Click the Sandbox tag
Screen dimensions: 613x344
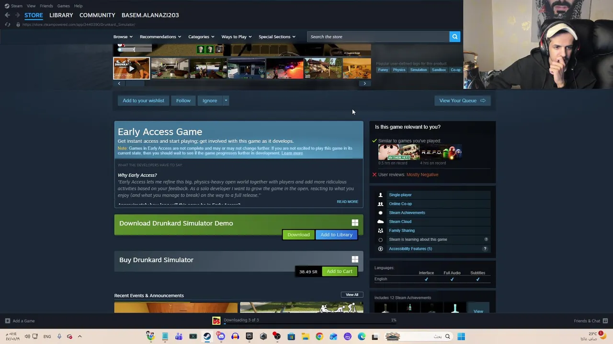coord(439,70)
